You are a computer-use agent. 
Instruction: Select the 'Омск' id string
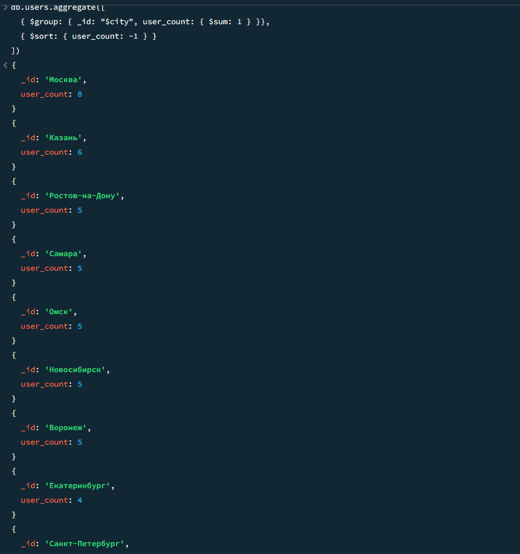[x=59, y=312]
